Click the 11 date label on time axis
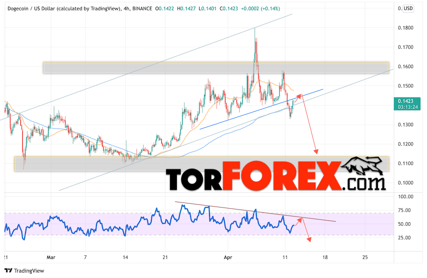The height and width of the screenshot is (278, 427). 285,257
